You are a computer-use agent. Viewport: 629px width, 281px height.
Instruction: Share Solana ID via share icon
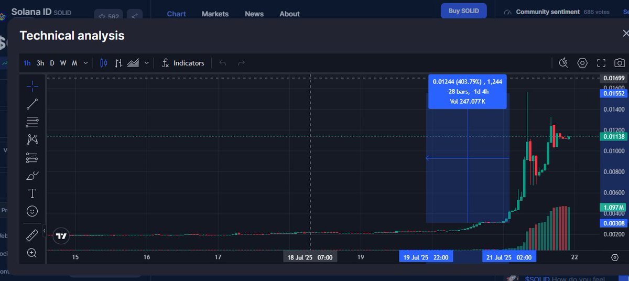click(134, 16)
